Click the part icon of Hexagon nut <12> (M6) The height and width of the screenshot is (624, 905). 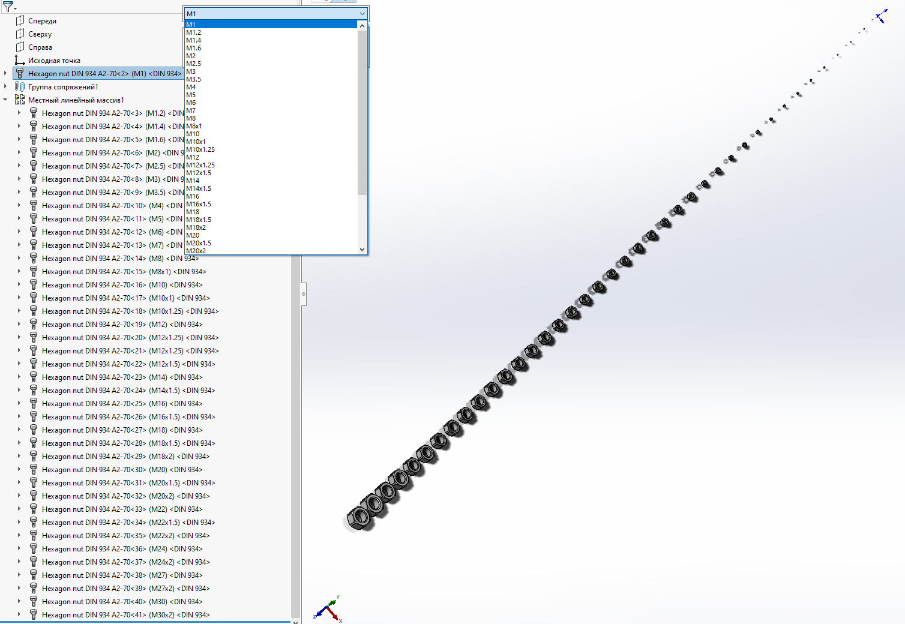[x=34, y=232]
